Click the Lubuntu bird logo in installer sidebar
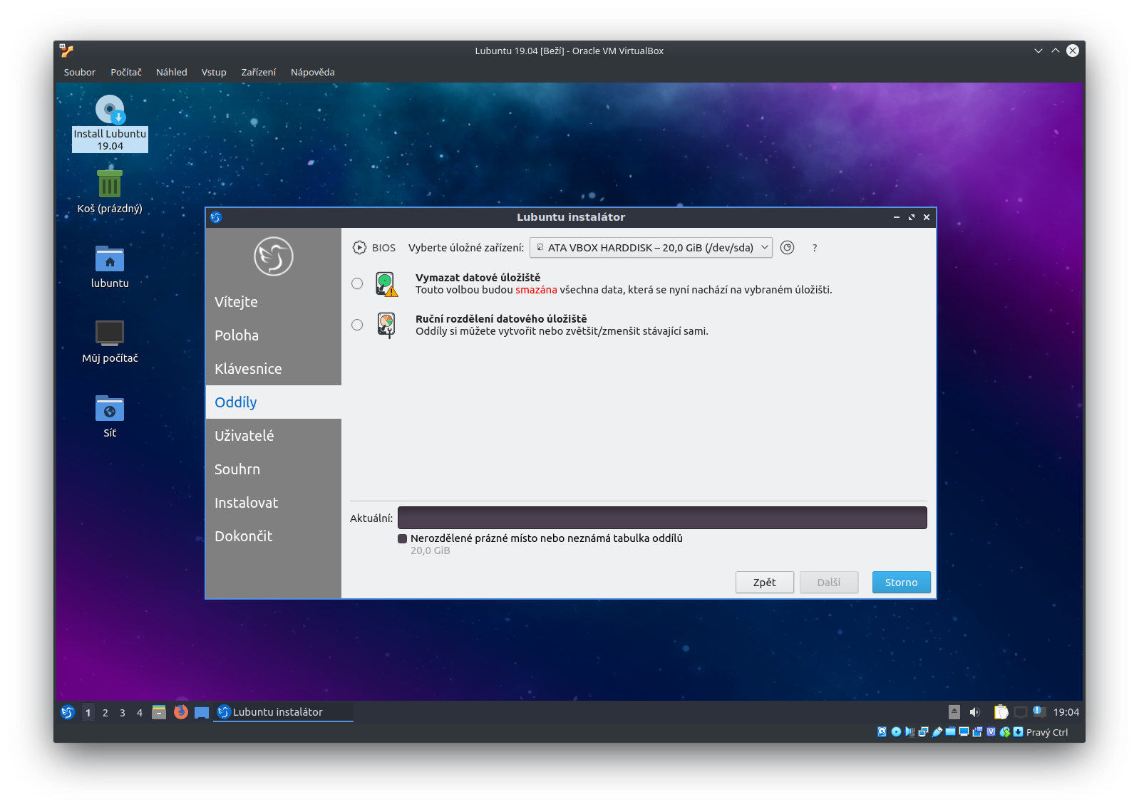The height and width of the screenshot is (809, 1139). coord(274,256)
